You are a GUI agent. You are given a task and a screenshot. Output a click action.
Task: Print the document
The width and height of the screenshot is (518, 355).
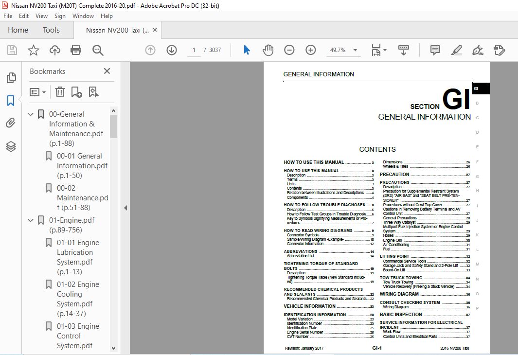click(76, 50)
